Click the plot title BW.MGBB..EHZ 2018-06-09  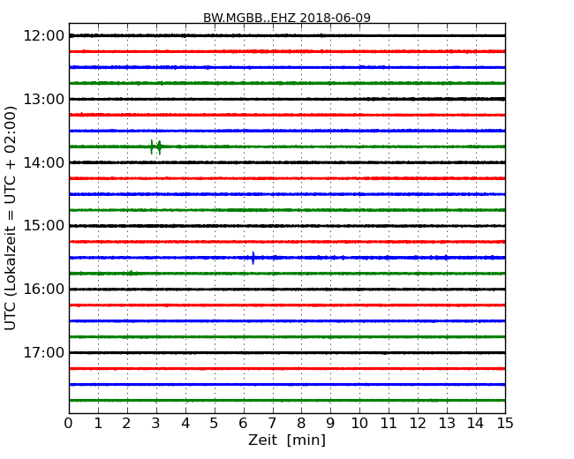[287, 18]
